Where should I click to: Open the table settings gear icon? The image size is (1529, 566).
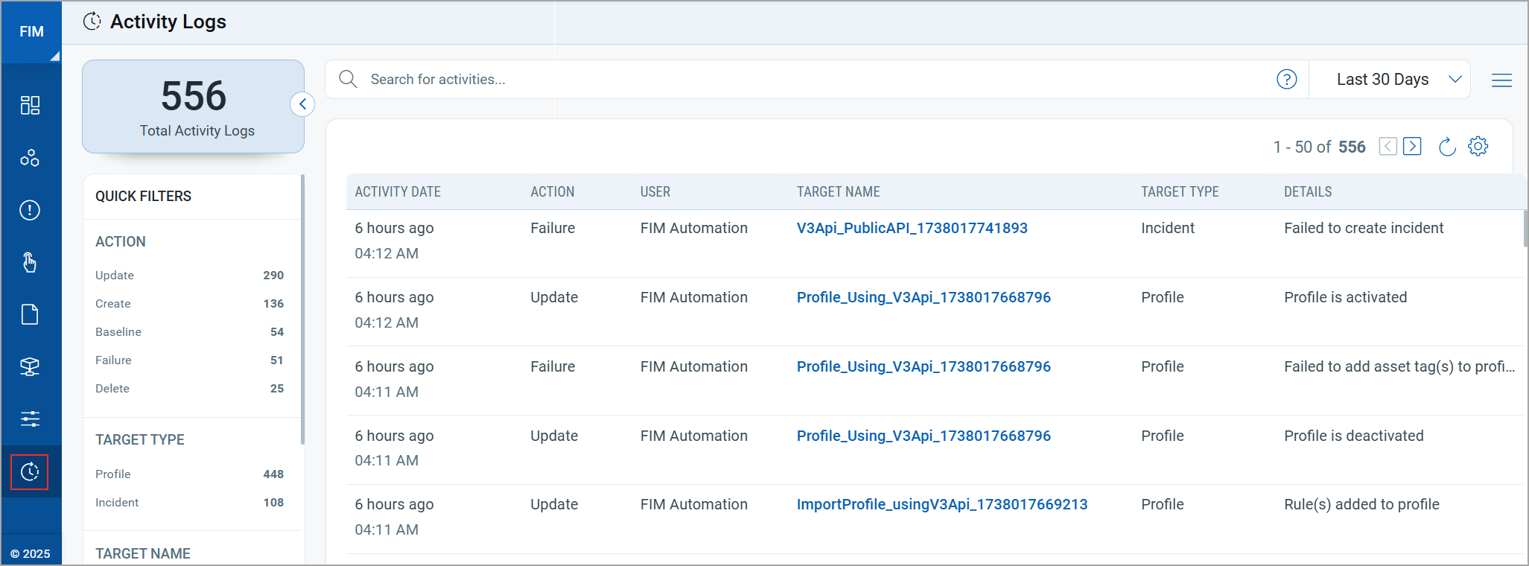[x=1478, y=146]
